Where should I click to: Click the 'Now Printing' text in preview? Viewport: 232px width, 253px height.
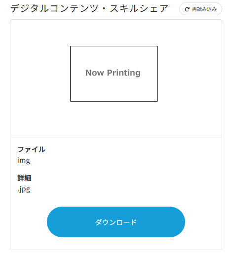tap(113, 73)
